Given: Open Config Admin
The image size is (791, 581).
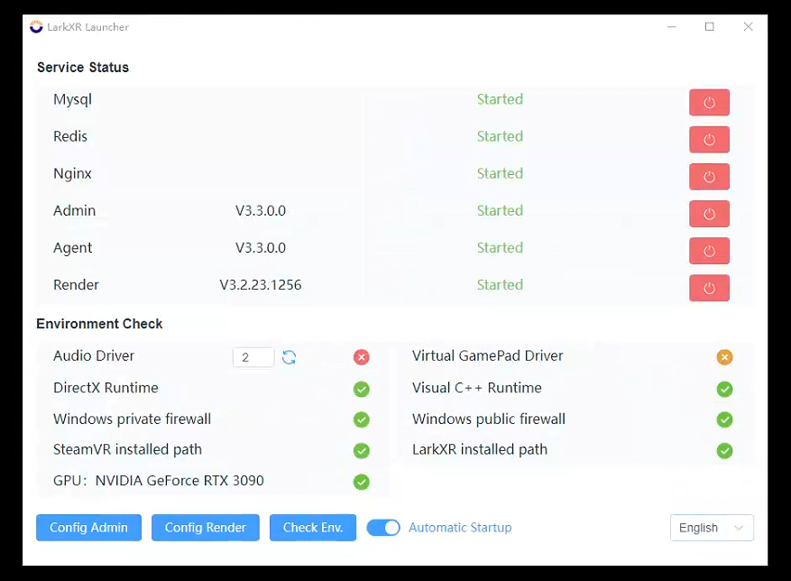Looking at the screenshot, I should [88, 528].
